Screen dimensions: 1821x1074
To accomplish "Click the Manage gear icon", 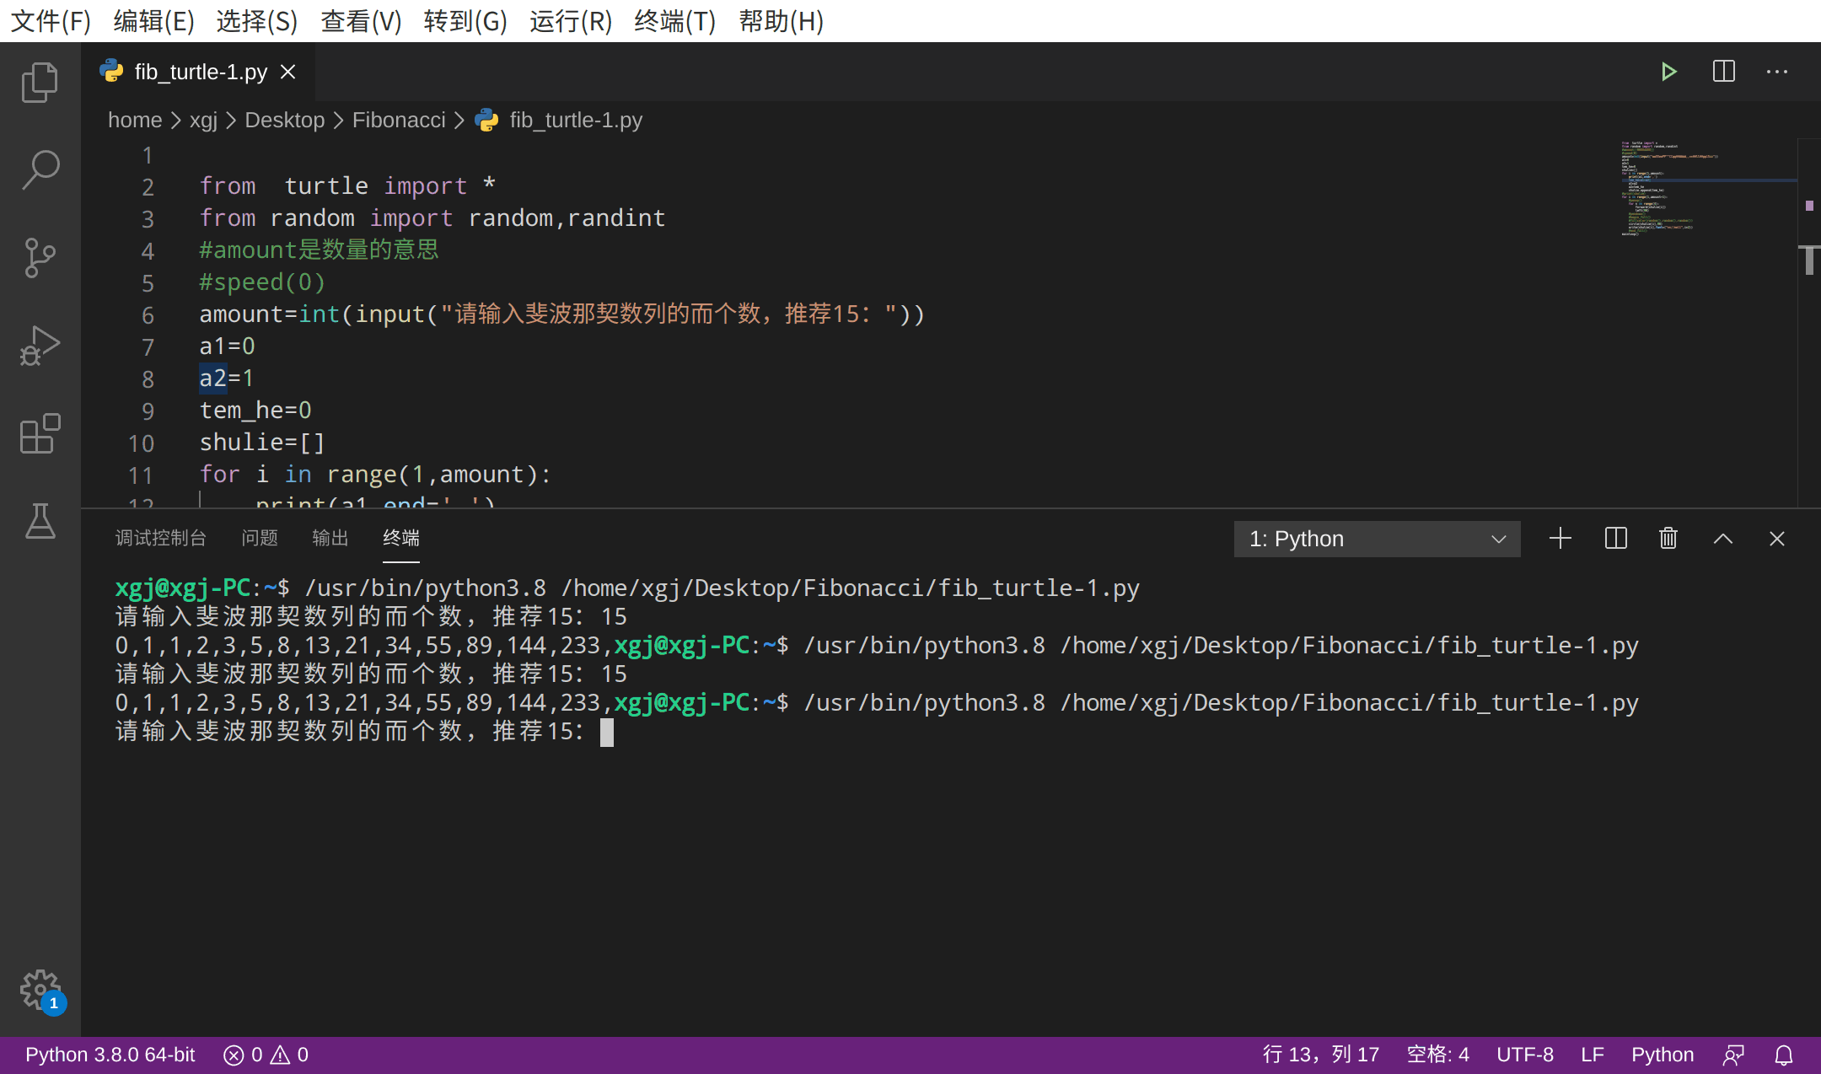I will pos(40,989).
